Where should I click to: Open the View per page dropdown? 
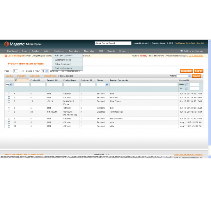[x=45, y=71]
